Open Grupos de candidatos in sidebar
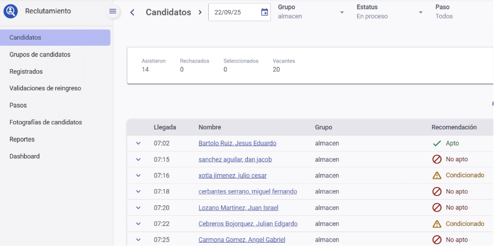Image resolution: width=494 pixels, height=246 pixels. [x=40, y=55]
